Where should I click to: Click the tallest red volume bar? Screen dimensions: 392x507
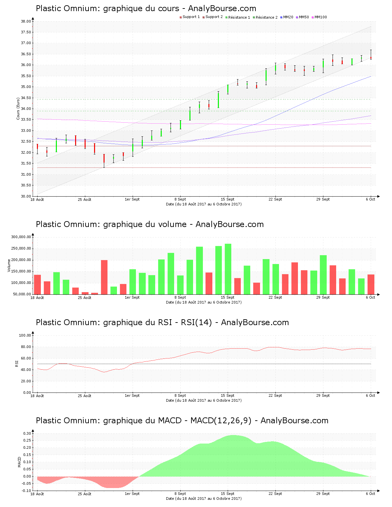coord(104,277)
